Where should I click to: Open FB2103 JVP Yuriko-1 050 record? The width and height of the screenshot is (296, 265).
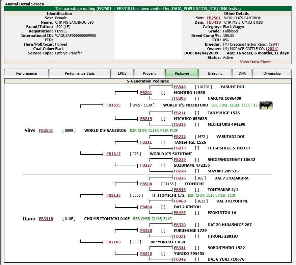(113, 242)
